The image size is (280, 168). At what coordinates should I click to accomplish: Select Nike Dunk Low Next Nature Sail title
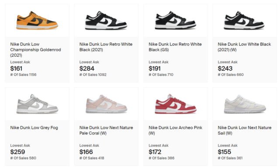[x=245, y=130]
